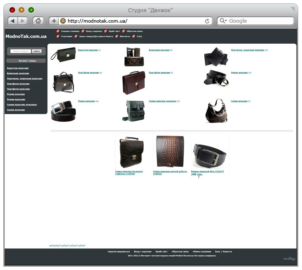The height and width of the screenshot is (270, 302).
Task: Open Сумка мужская Accessory Collection (10448) link
Action: (129, 173)
